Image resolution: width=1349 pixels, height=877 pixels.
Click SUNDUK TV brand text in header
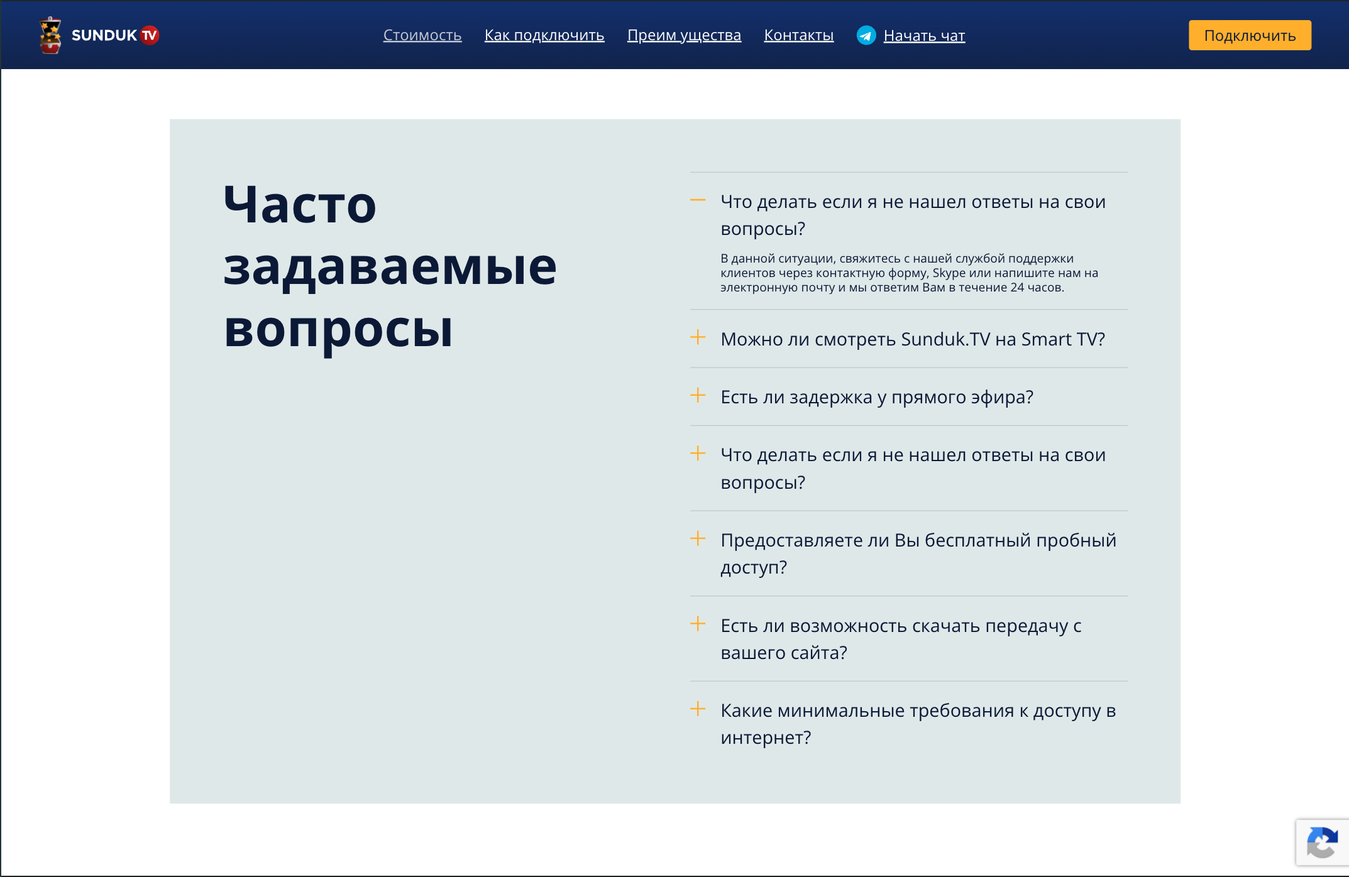pyautogui.click(x=115, y=35)
